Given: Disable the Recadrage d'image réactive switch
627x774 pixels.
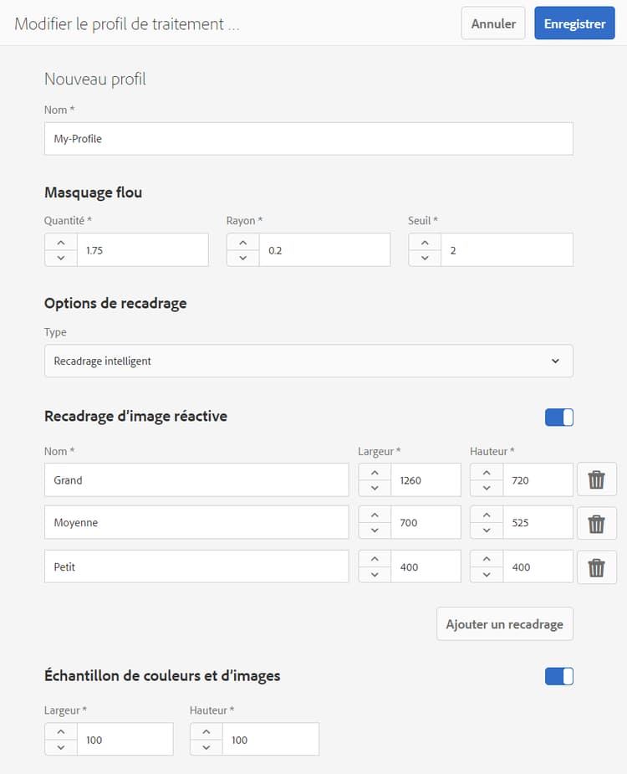Looking at the screenshot, I should pos(559,417).
